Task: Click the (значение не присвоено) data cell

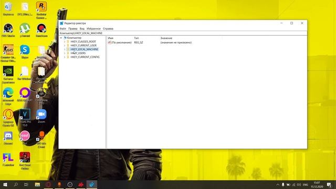Action: (x=176, y=43)
